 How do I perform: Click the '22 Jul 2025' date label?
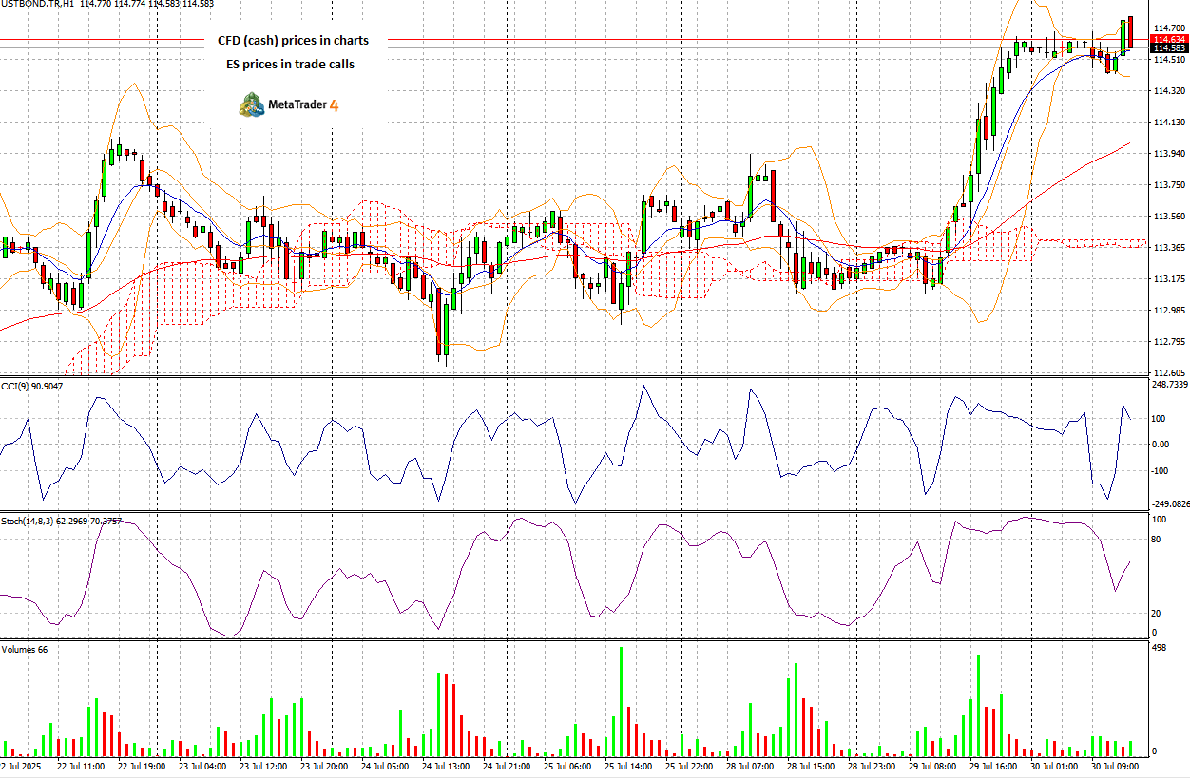[20, 766]
